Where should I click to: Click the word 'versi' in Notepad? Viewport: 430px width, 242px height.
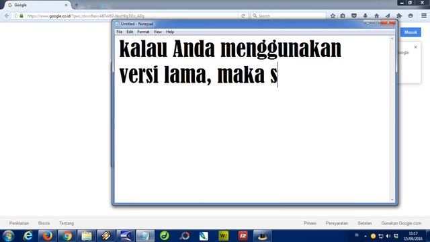pos(139,74)
